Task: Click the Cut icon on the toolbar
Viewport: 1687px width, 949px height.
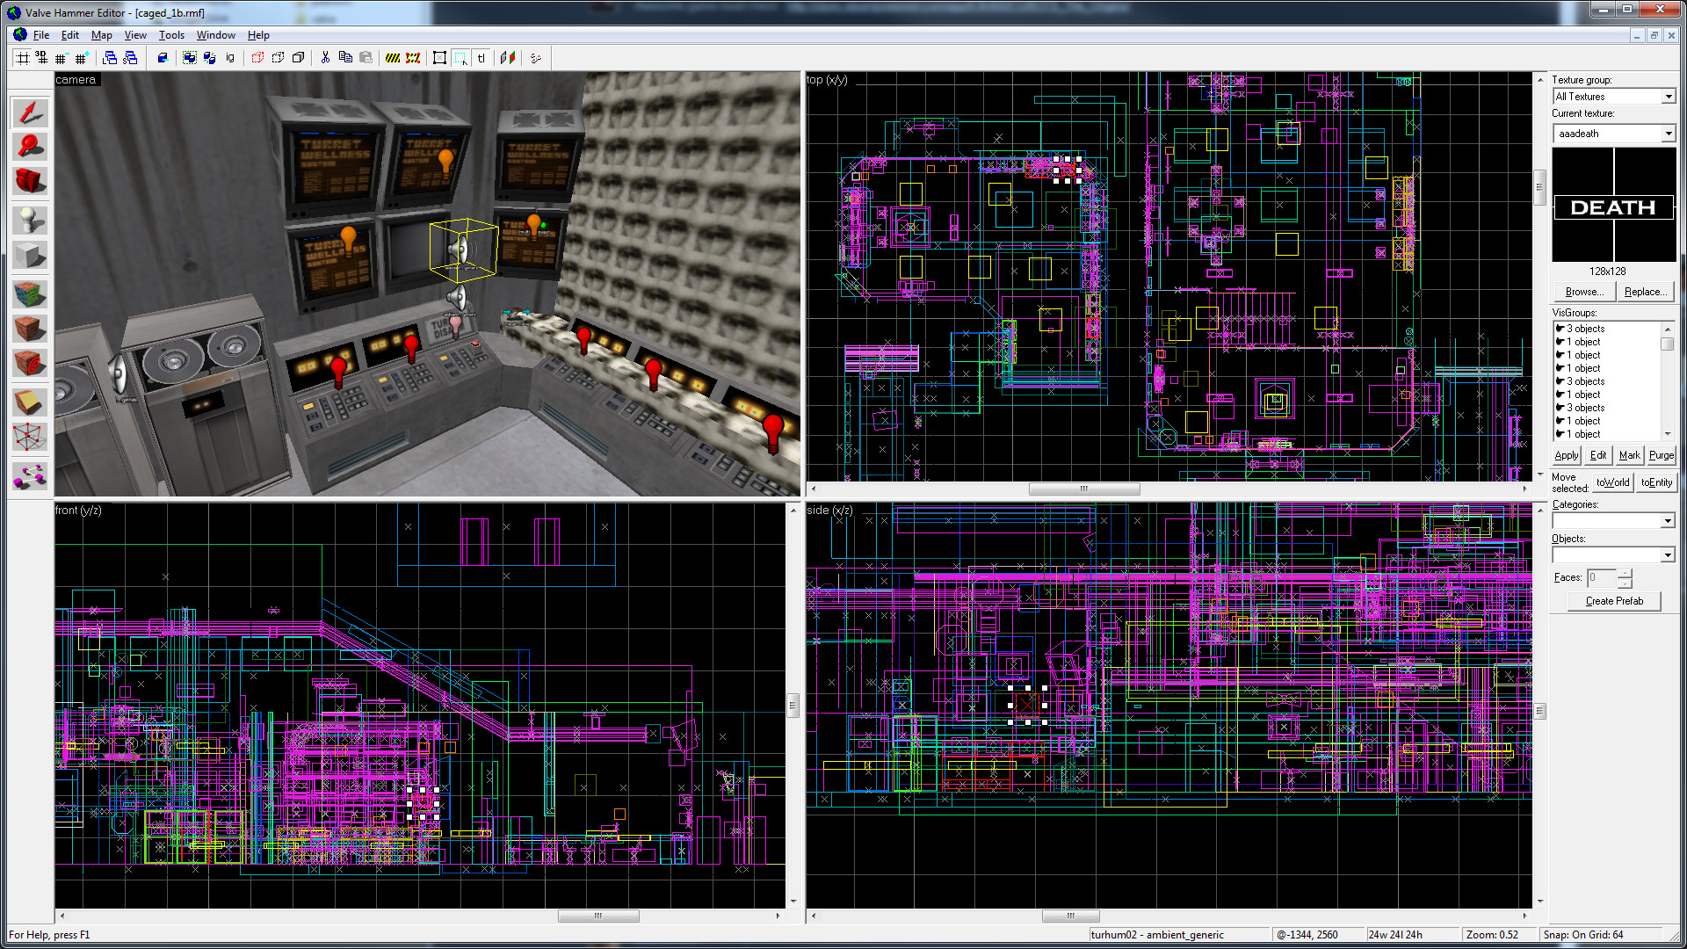Action: coord(325,58)
